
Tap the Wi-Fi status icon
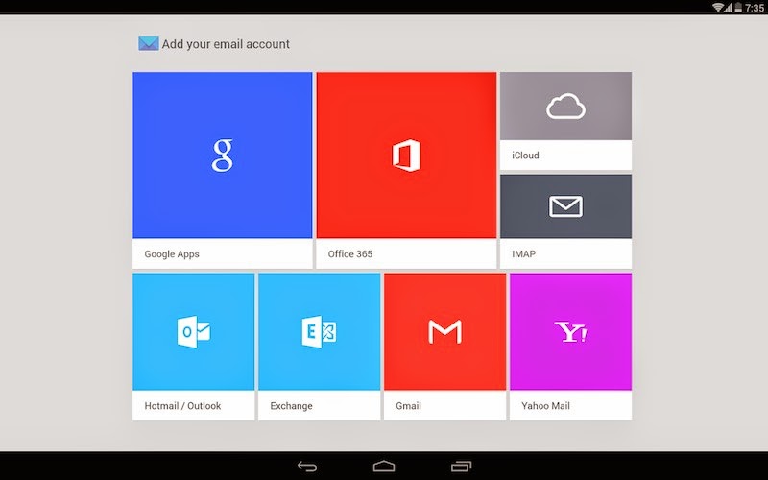click(718, 7)
